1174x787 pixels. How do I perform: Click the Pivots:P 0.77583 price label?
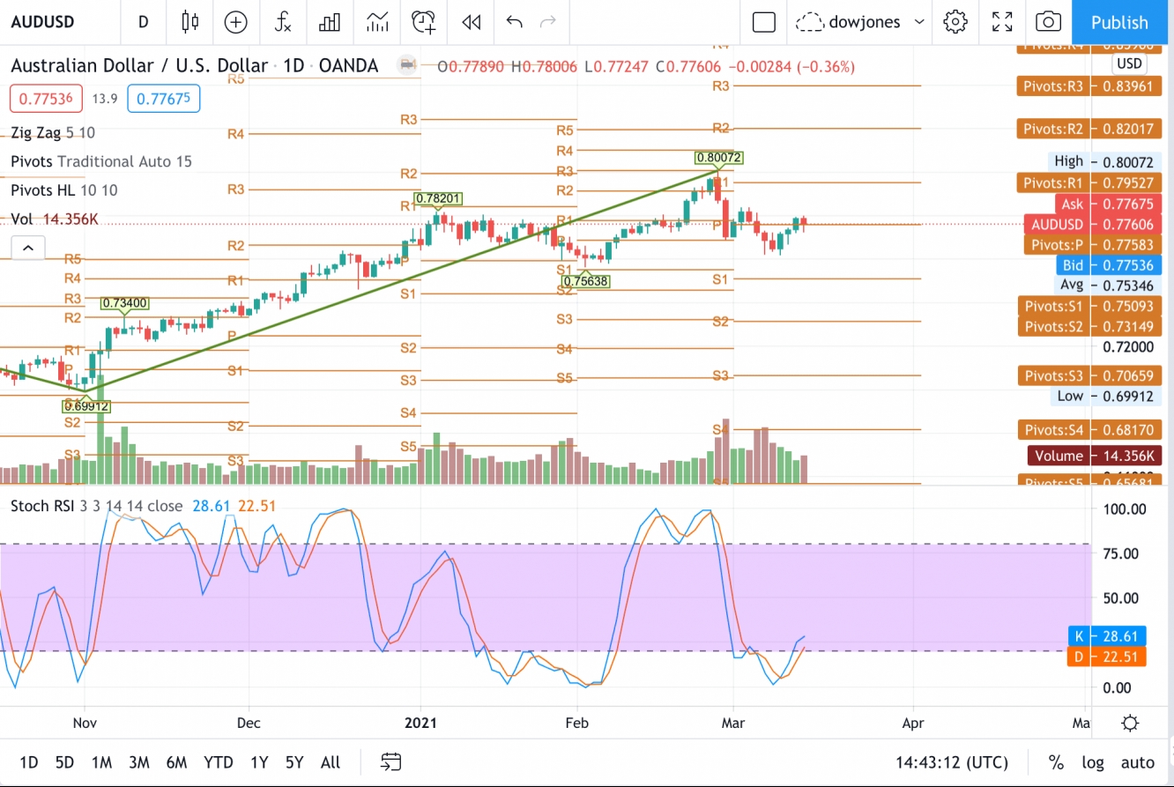click(x=1093, y=245)
